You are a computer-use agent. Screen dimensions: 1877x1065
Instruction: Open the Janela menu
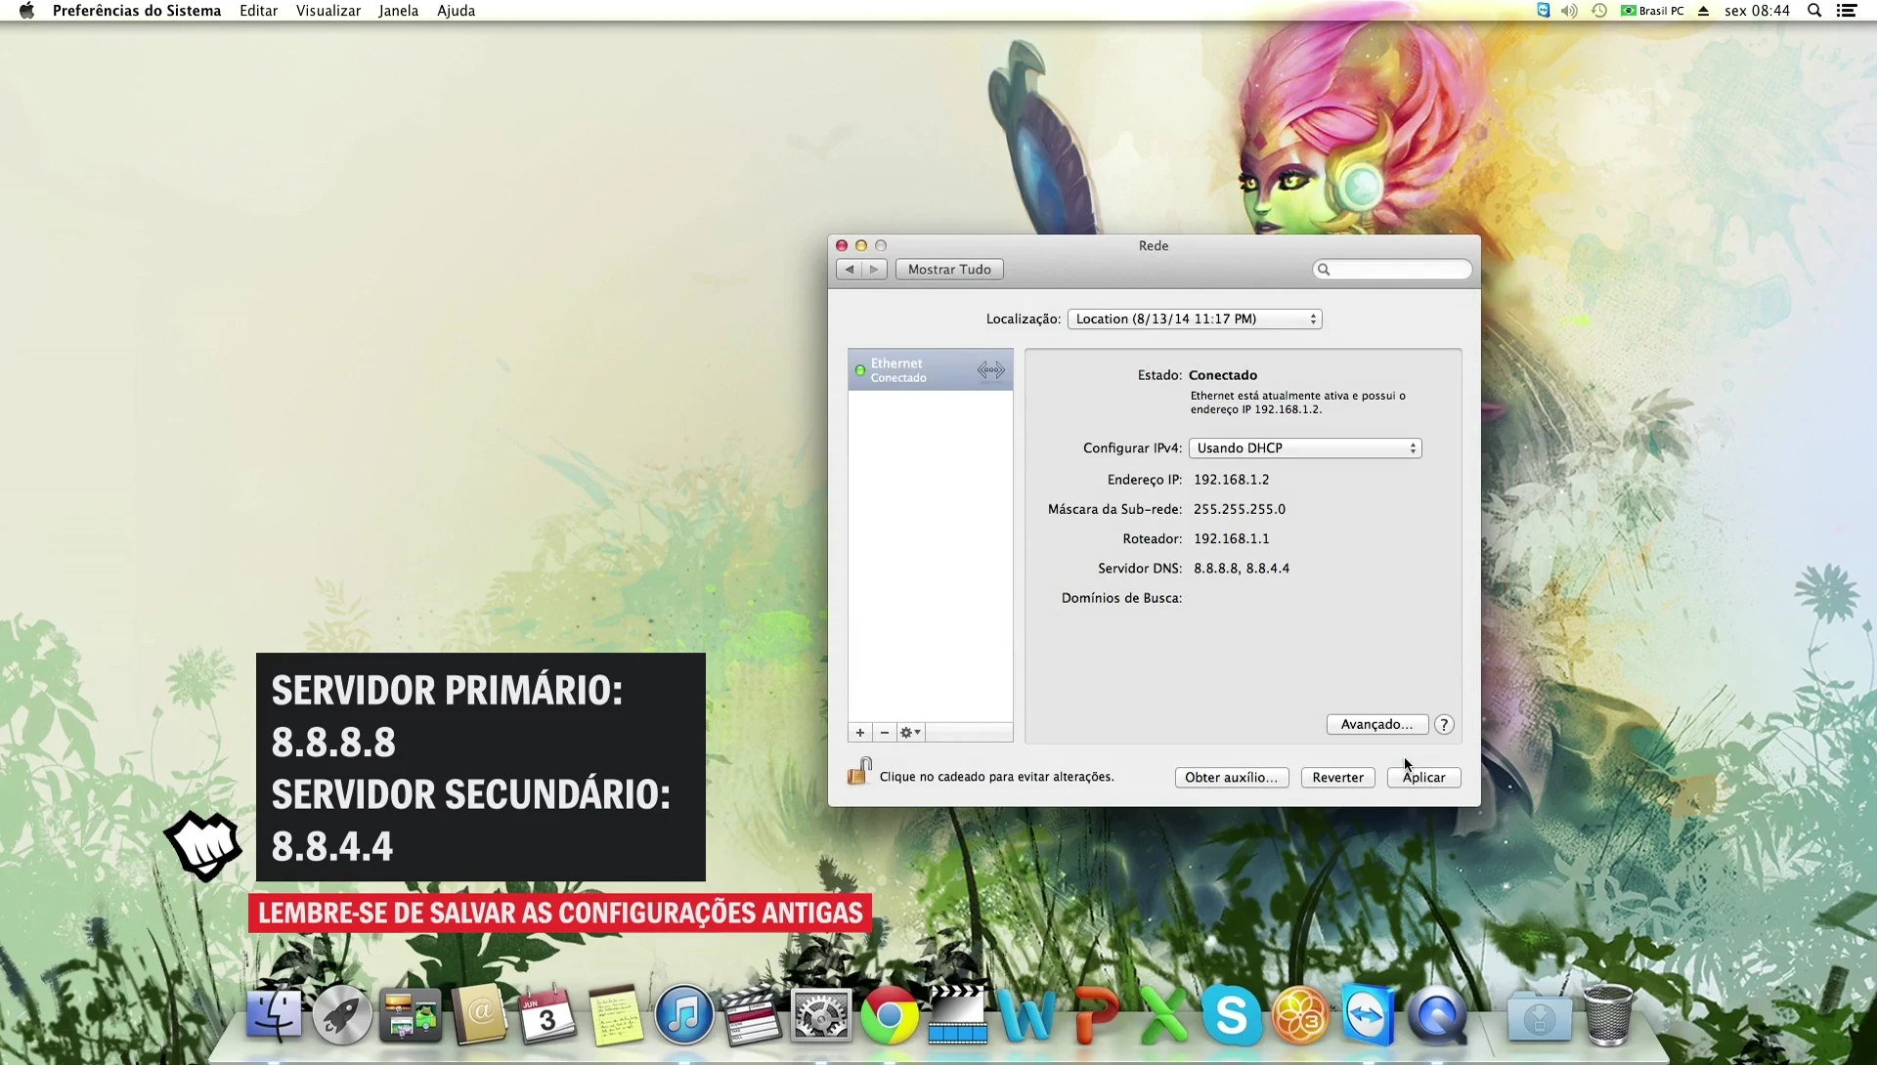pyautogui.click(x=399, y=11)
